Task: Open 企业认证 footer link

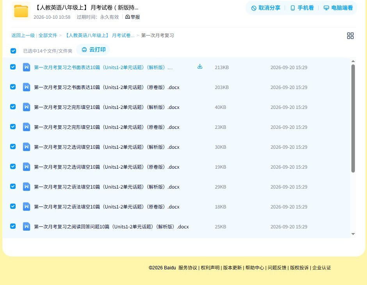Action: pos(322,268)
